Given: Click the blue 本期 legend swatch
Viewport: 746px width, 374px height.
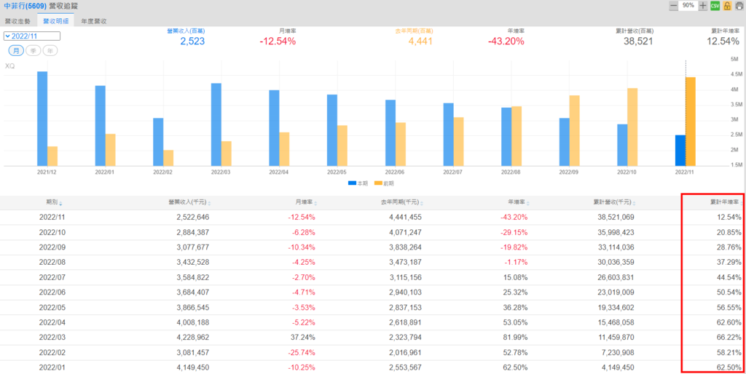Looking at the screenshot, I should coord(352,183).
